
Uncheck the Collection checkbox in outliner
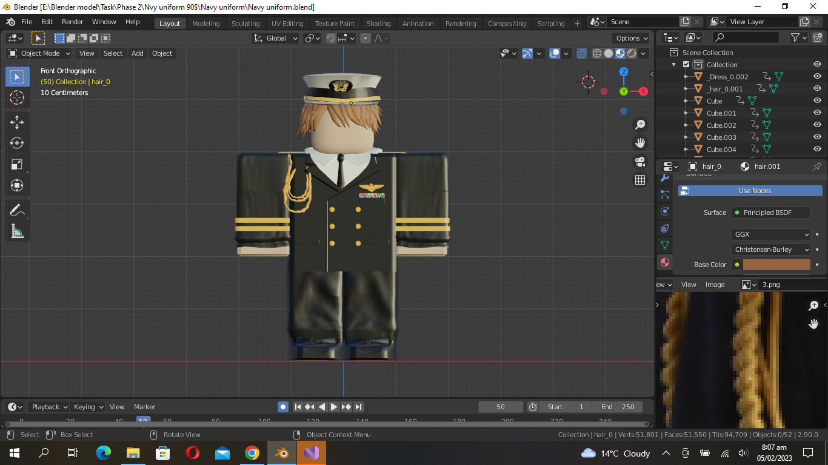(686, 65)
